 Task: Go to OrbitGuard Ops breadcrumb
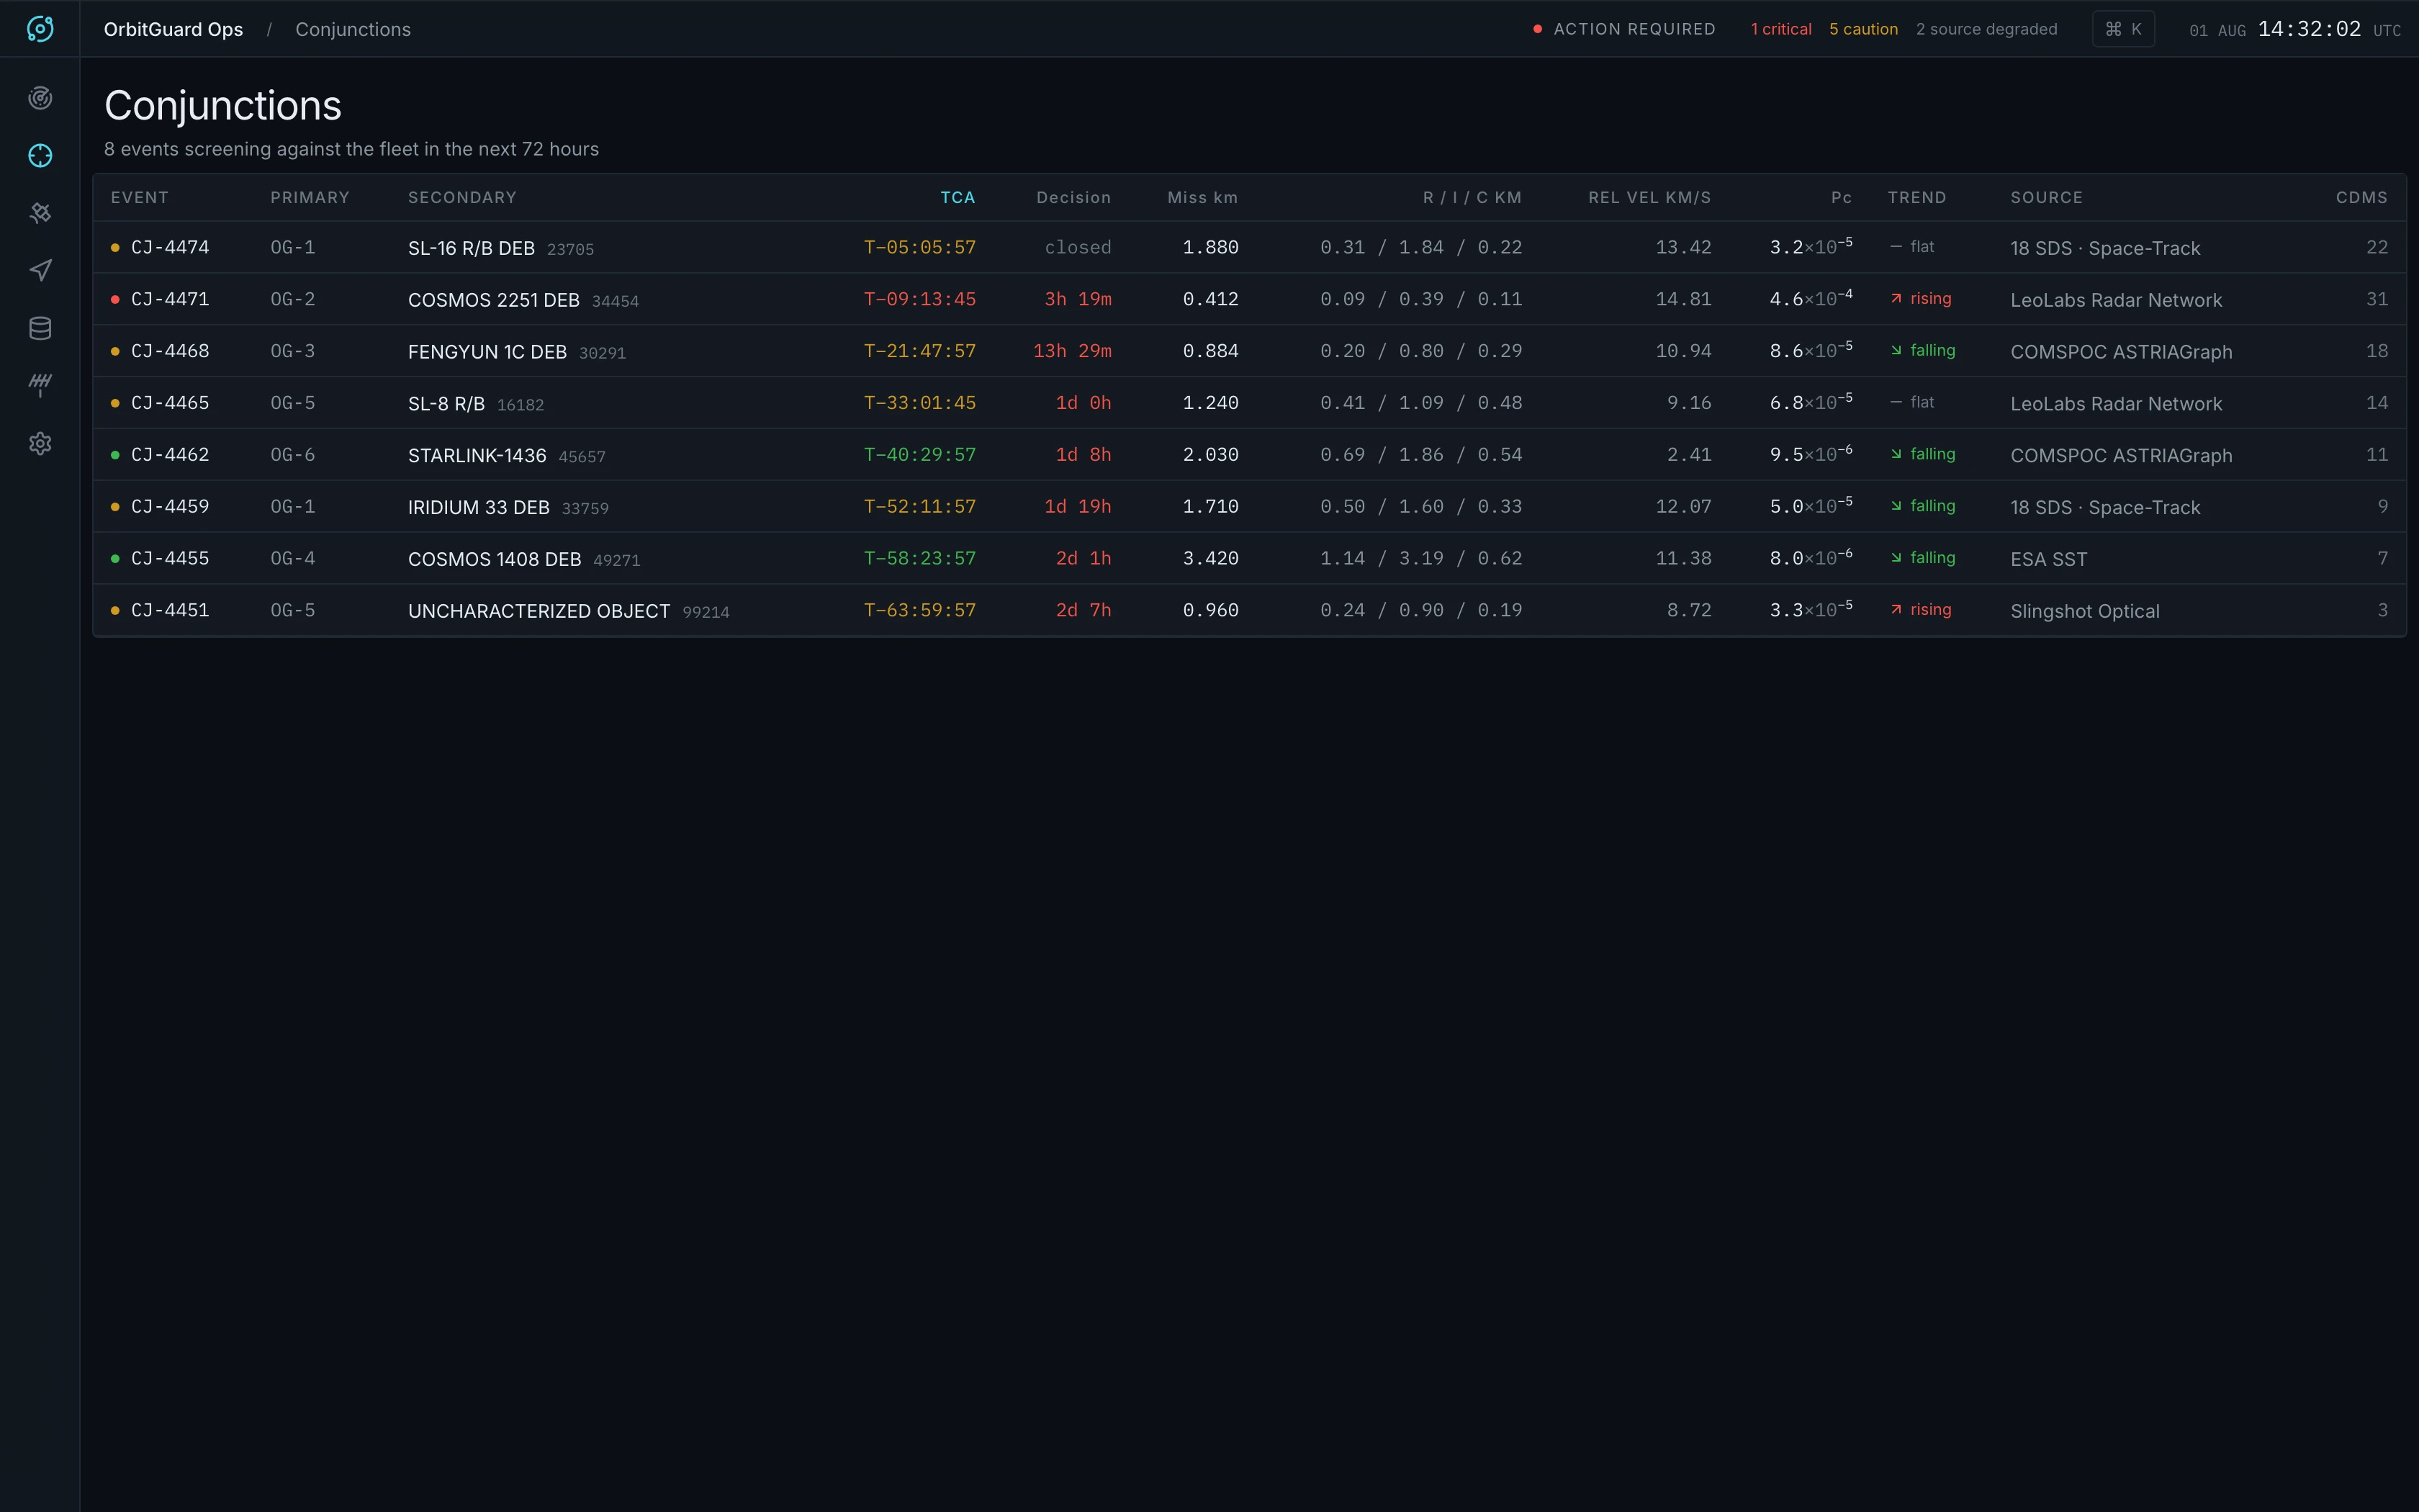click(x=173, y=29)
